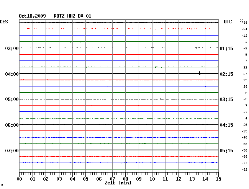Click the DC column header
The width and height of the screenshot is (249, 189).
click(x=241, y=21)
